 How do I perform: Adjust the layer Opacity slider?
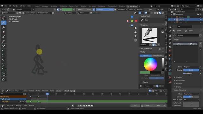click(x=191, y=70)
